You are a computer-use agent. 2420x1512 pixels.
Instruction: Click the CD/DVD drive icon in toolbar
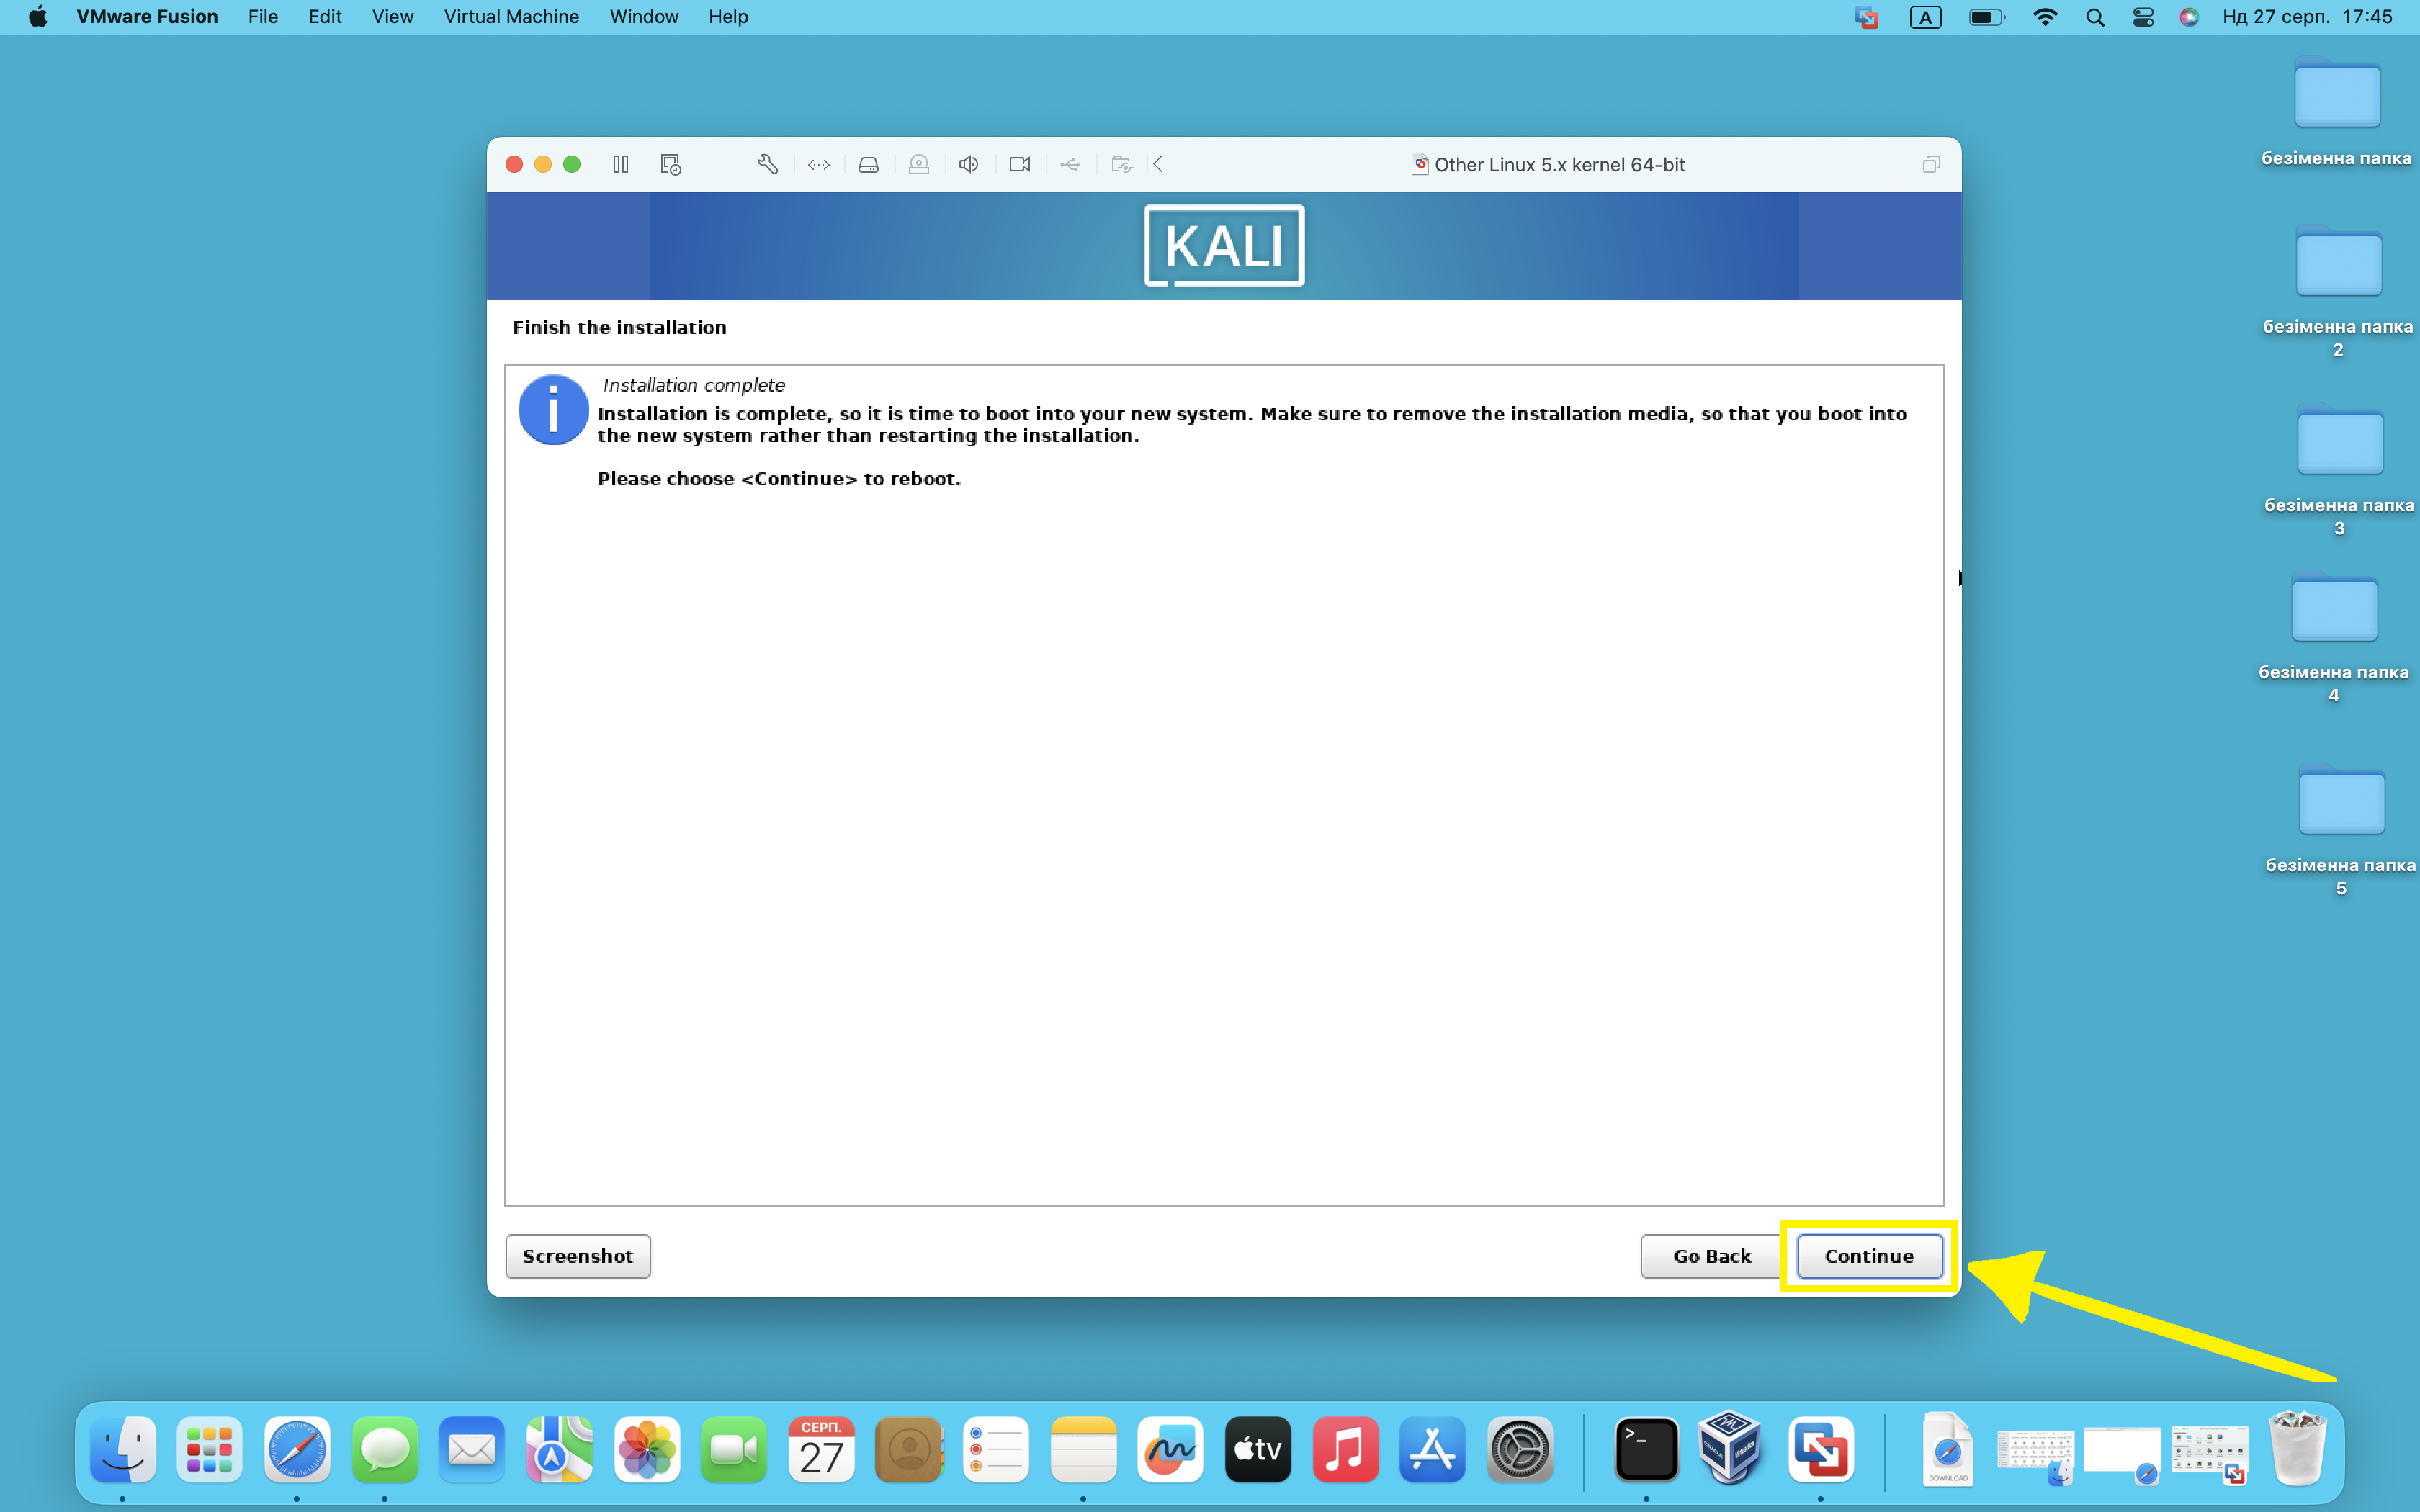(919, 164)
